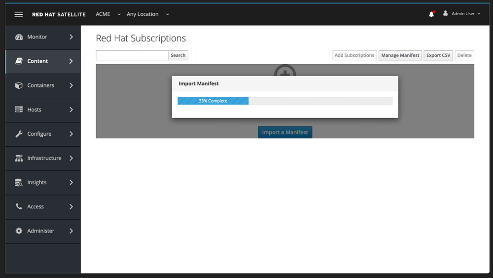This screenshot has height=278, width=493.
Task: Open the Any Location dropdown
Action: (x=147, y=14)
